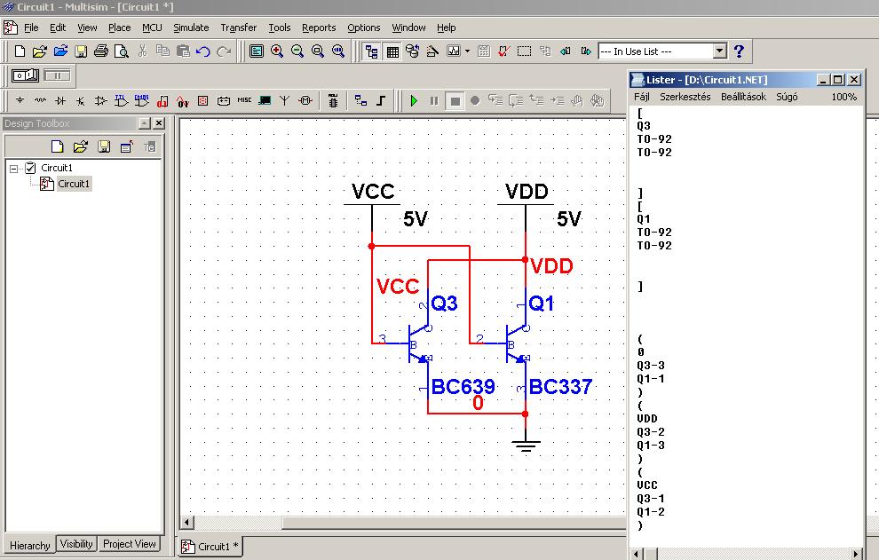
Task: Open the Place menu
Action: click(119, 28)
